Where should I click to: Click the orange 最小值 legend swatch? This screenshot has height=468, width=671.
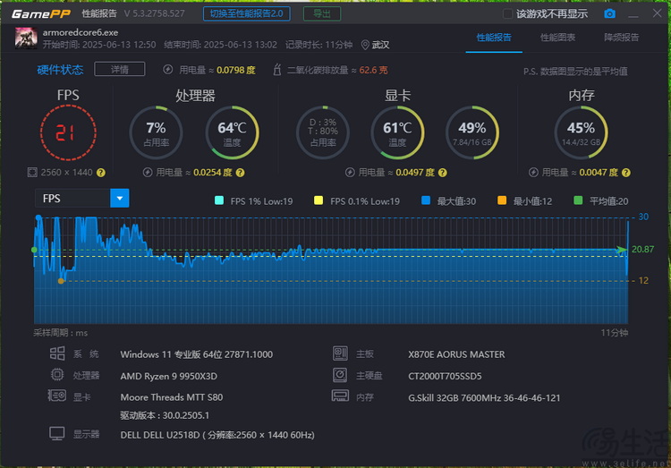click(502, 200)
